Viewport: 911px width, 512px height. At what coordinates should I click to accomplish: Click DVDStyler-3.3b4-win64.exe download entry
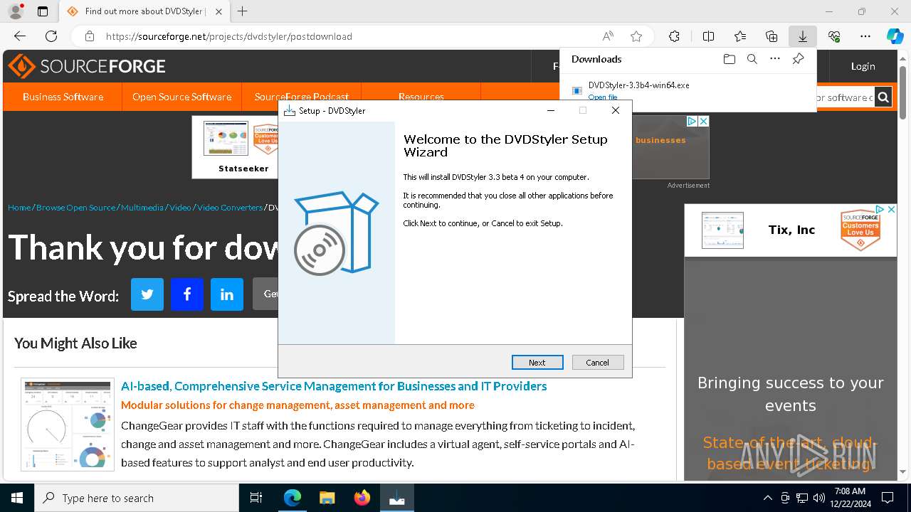[x=638, y=85]
